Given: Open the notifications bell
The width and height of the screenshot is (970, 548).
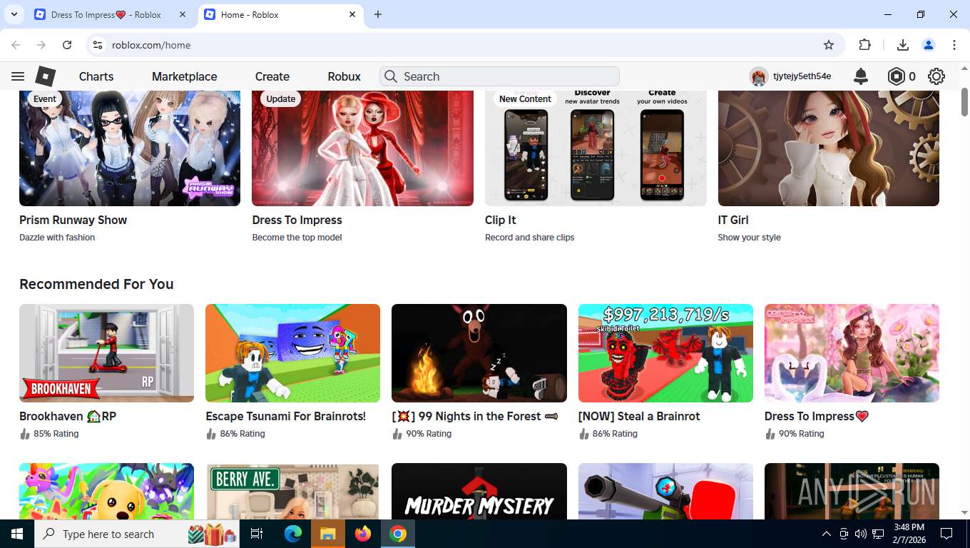Looking at the screenshot, I should click(x=861, y=76).
